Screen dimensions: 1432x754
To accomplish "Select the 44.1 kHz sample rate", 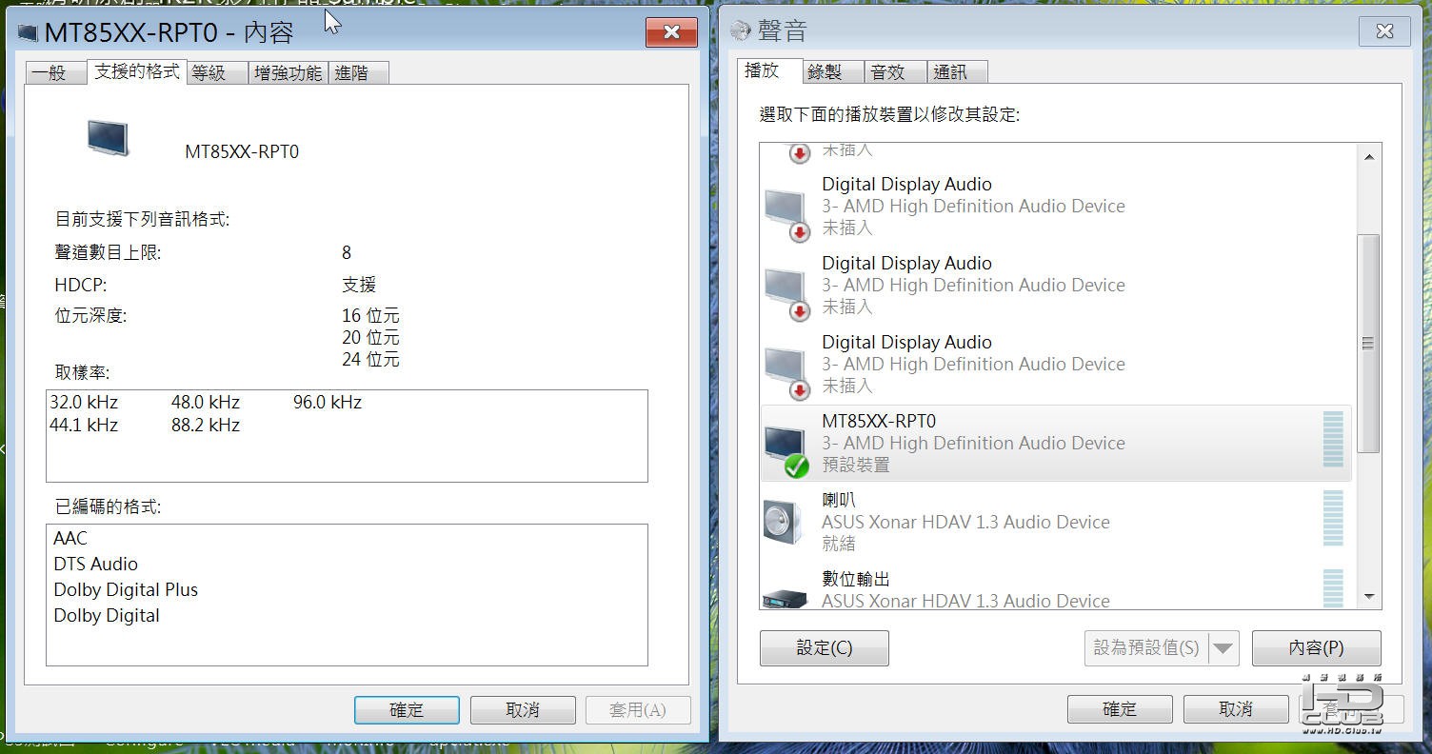I will [x=84, y=426].
